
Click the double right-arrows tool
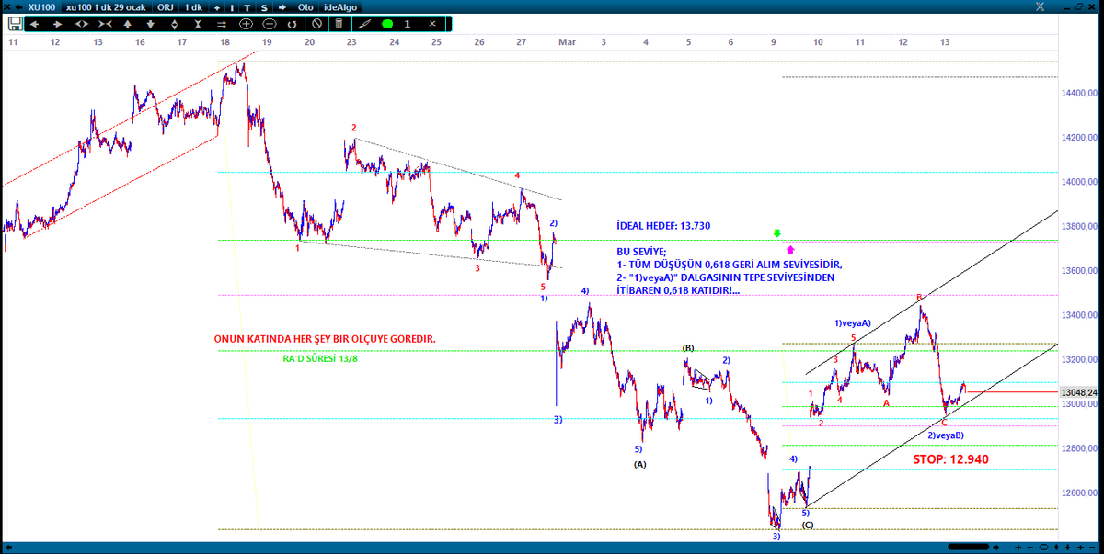(x=221, y=24)
